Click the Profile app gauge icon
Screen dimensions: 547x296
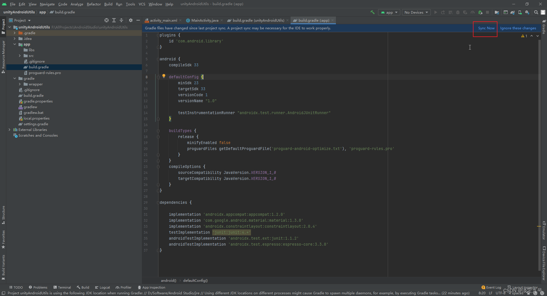(473, 12)
